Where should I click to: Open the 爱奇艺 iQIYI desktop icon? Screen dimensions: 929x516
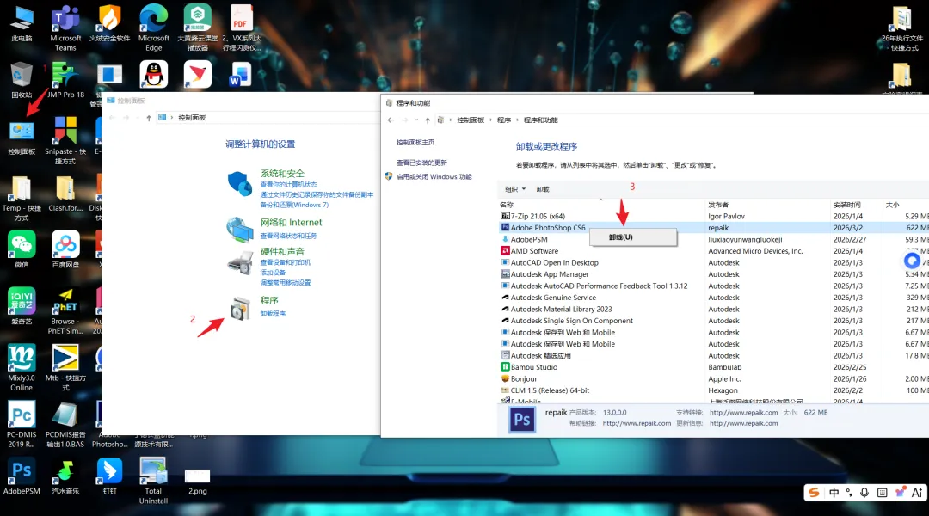tap(22, 306)
